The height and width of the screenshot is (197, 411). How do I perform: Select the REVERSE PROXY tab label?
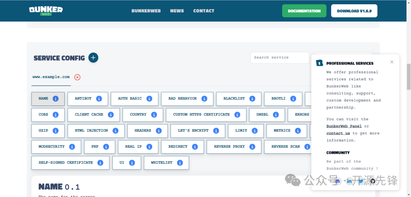pos(229,147)
